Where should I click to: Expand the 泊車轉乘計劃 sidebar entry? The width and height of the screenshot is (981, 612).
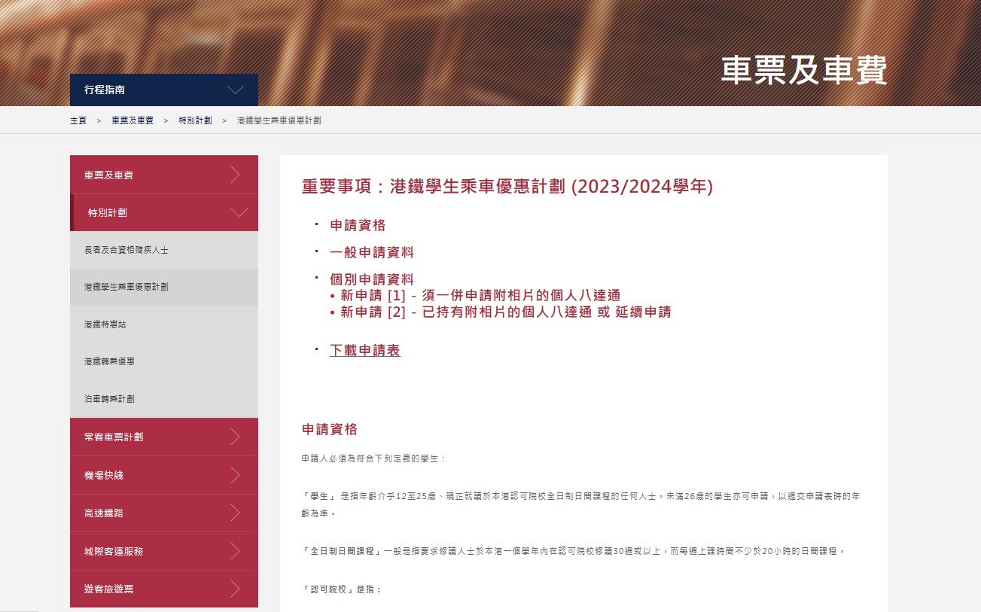pos(108,399)
